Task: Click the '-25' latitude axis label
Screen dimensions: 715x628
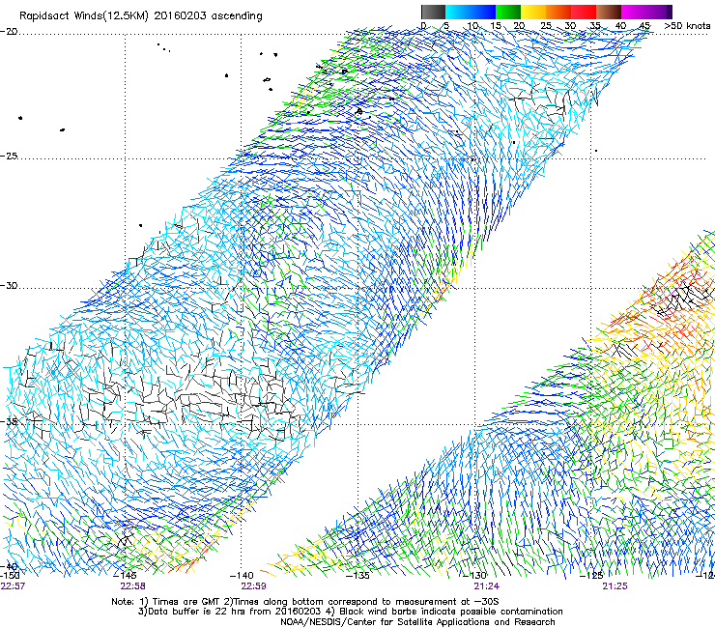Action: pos(9,156)
